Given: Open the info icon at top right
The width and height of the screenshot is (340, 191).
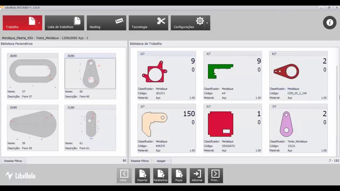Looking at the screenshot, I should 330,23.
